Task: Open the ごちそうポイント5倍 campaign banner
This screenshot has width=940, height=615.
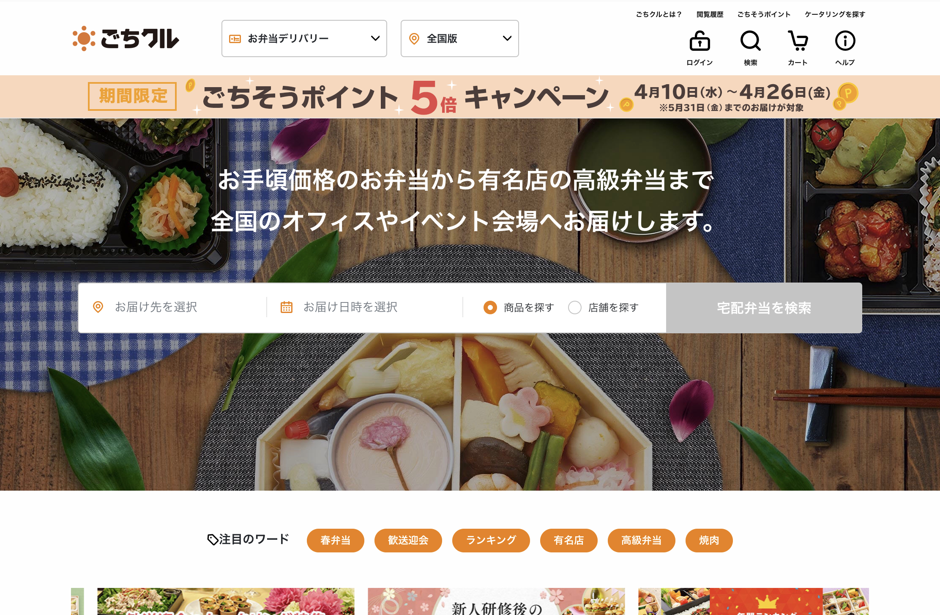Action: point(470,97)
